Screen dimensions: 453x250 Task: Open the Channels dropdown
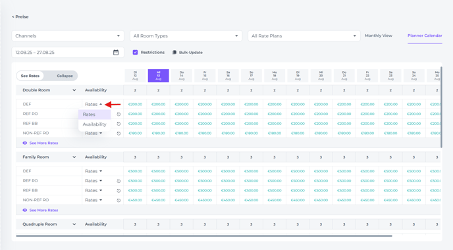coord(68,36)
